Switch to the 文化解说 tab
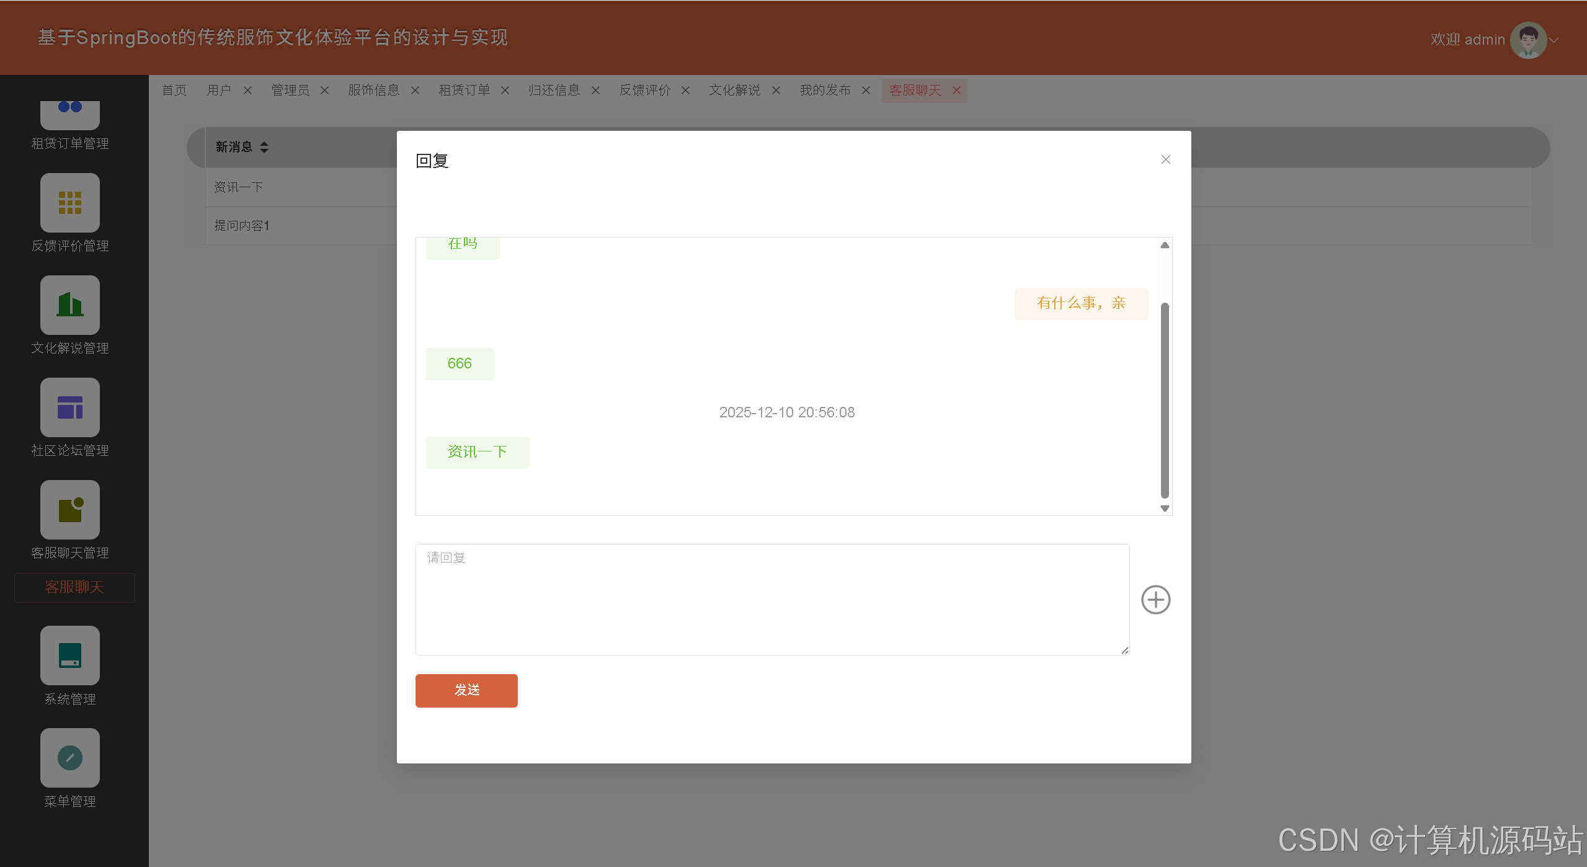Viewport: 1587px width, 867px height. pyautogui.click(x=734, y=91)
